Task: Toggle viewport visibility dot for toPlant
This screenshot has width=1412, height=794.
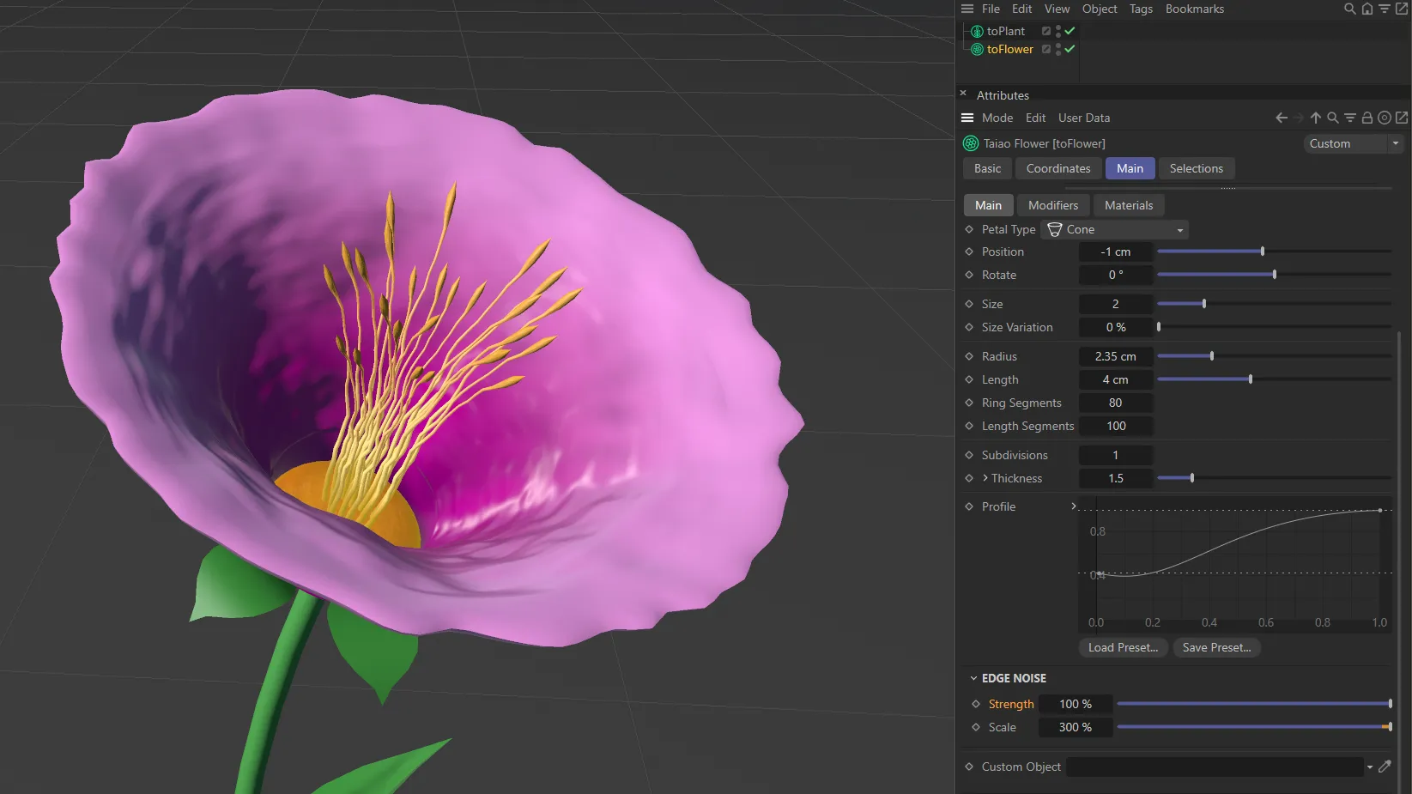Action: point(1057,27)
